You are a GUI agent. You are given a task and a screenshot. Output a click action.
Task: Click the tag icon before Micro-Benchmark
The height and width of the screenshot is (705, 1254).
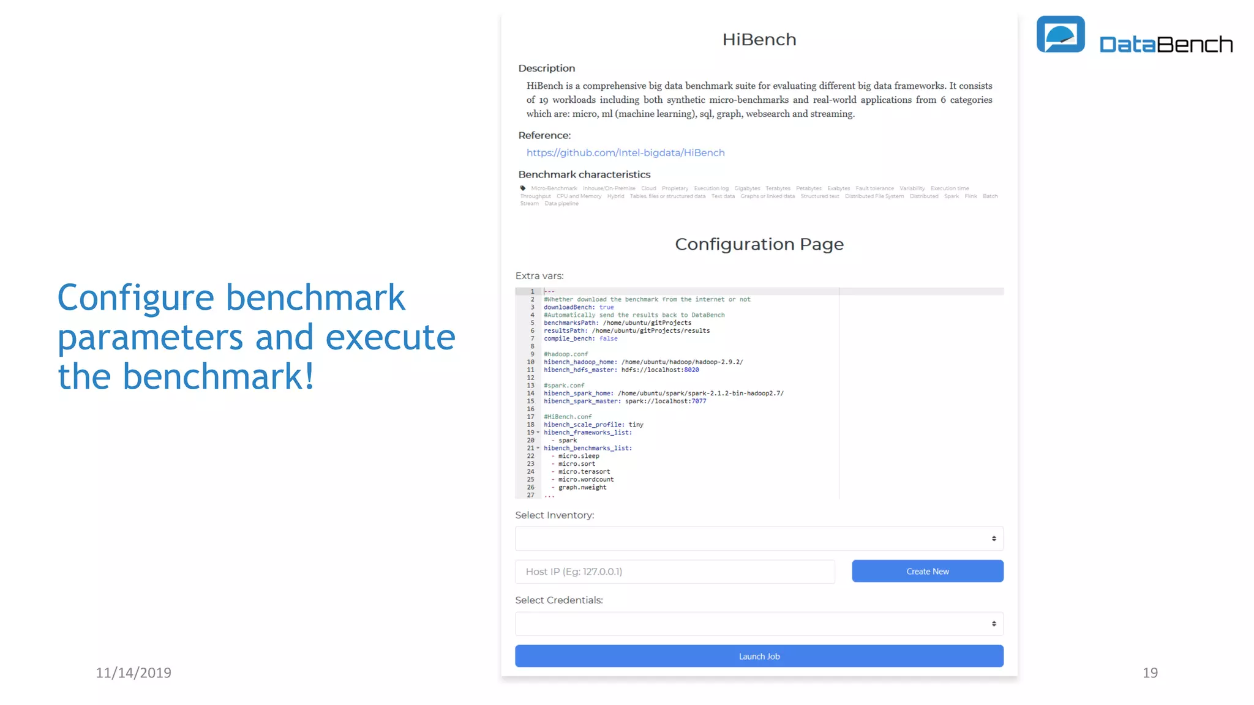[523, 188]
